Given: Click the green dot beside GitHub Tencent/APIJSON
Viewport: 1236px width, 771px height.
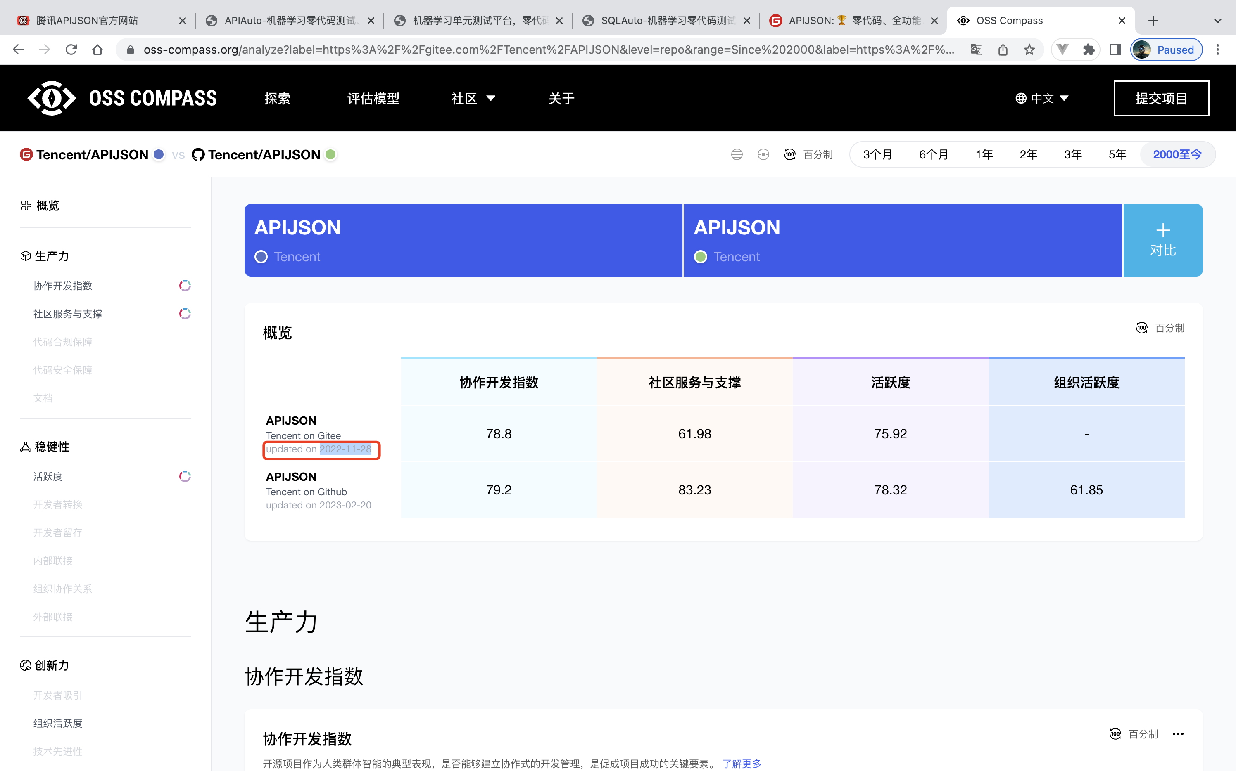Looking at the screenshot, I should (x=331, y=154).
